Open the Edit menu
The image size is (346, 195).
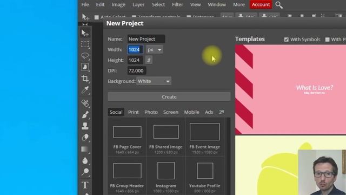[x=100, y=5]
